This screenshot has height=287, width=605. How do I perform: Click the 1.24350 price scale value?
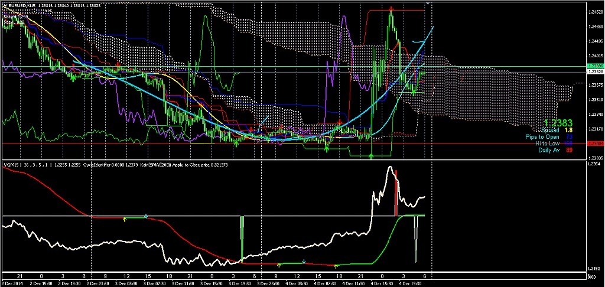(x=594, y=27)
